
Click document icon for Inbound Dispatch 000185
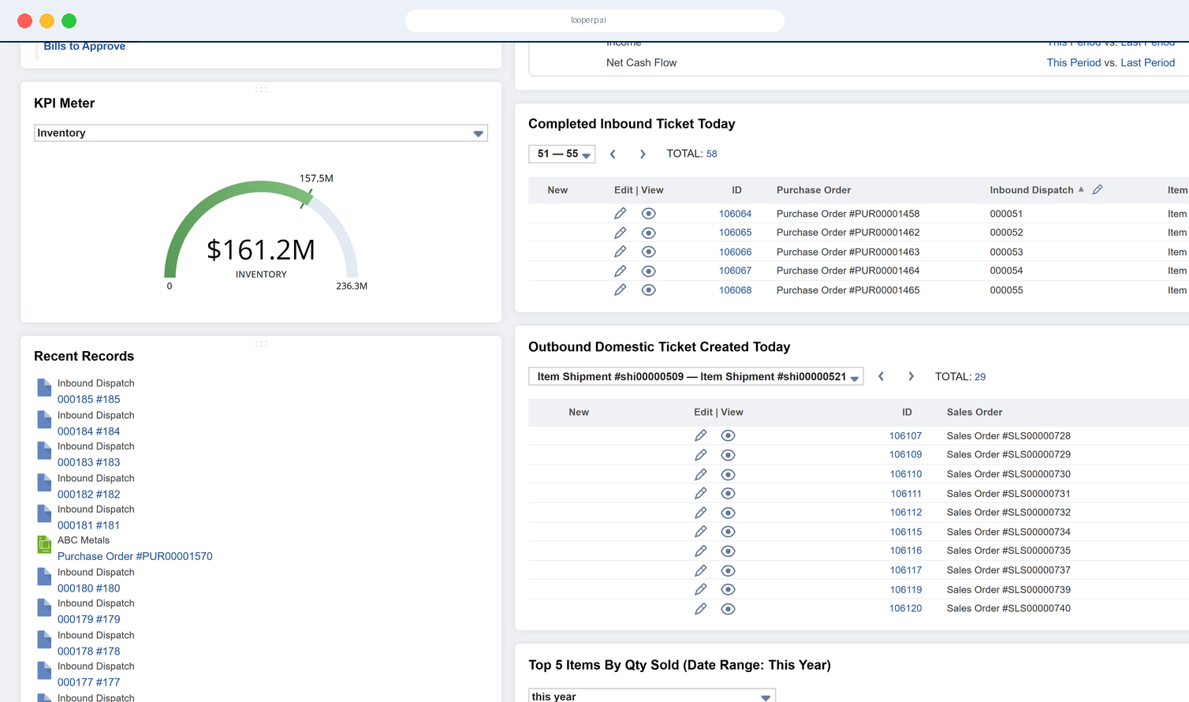[x=44, y=387]
